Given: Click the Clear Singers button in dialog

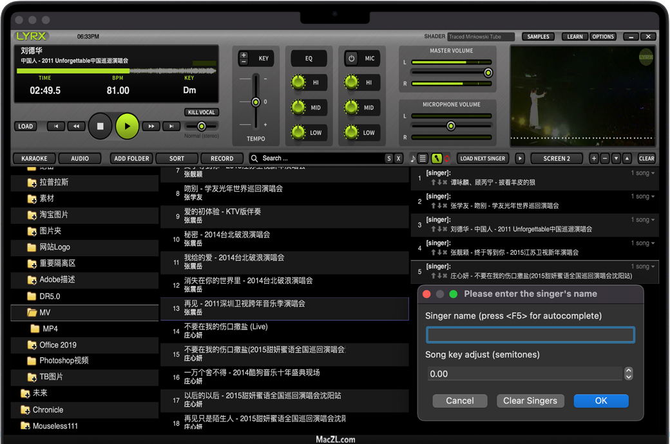Looking at the screenshot, I should pos(530,400).
